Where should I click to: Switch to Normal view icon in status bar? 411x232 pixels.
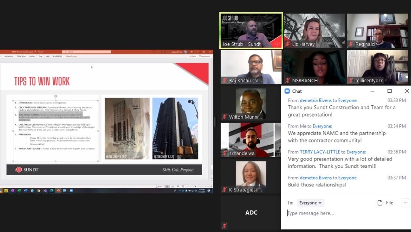167,186
